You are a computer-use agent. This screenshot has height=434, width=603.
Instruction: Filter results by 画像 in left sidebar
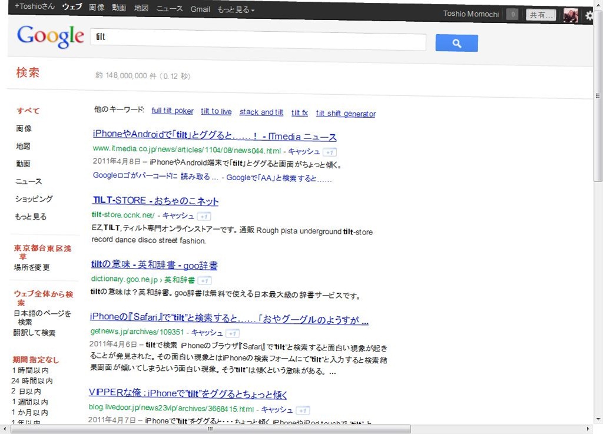[24, 128]
